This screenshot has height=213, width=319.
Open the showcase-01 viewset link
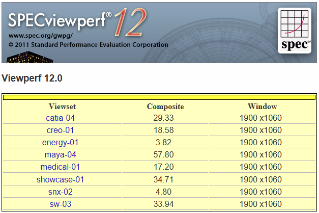click(60, 179)
